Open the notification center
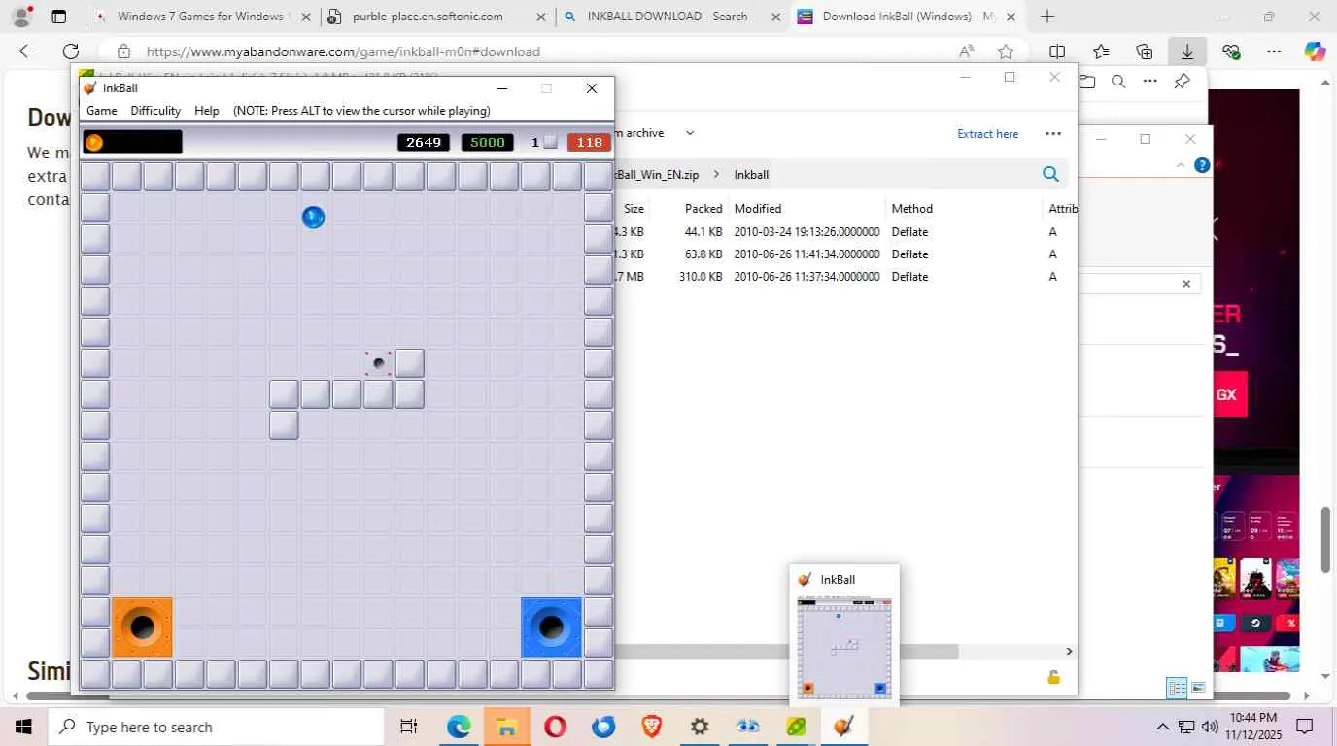The height and width of the screenshot is (746, 1337). click(1305, 727)
